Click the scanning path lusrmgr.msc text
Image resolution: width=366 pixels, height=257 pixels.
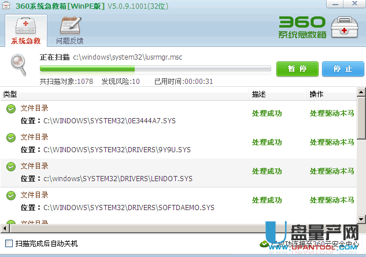coord(127,57)
